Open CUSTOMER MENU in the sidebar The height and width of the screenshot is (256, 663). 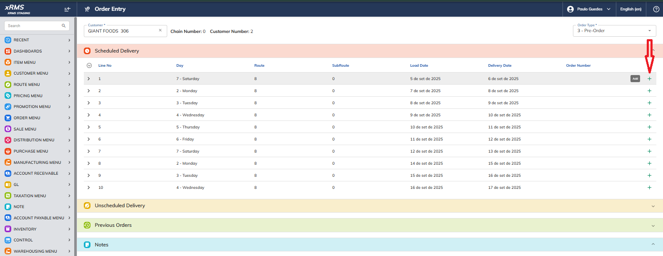click(38, 73)
